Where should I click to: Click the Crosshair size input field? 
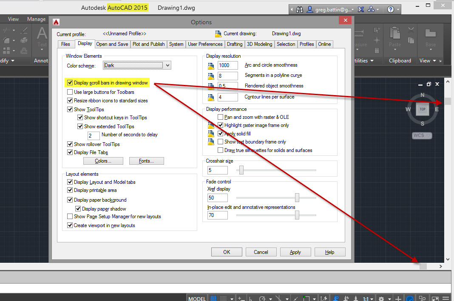pos(217,170)
